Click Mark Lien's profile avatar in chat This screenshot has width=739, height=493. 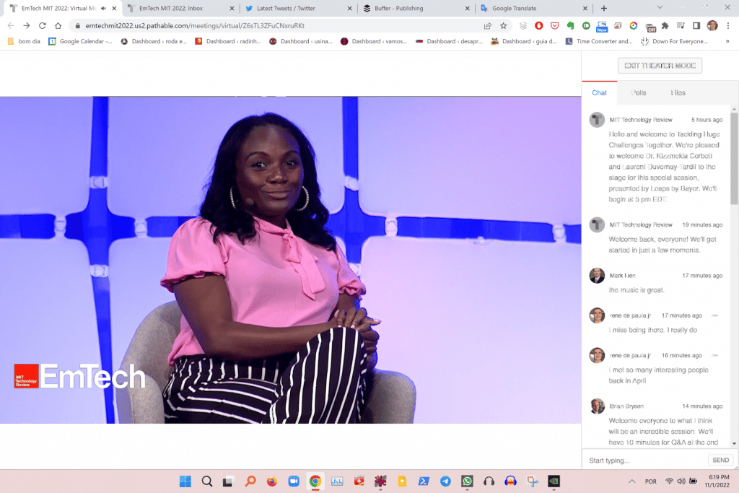(x=597, y=275)
